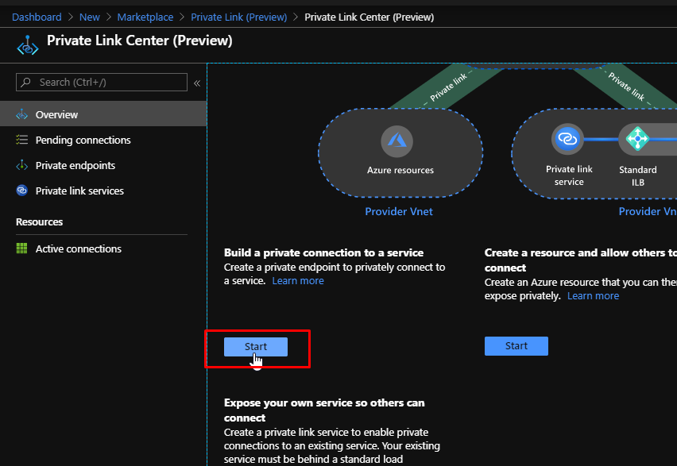The image size is (677, 466).
Task: Click the Azure resources label
Action: pos(400,170)
